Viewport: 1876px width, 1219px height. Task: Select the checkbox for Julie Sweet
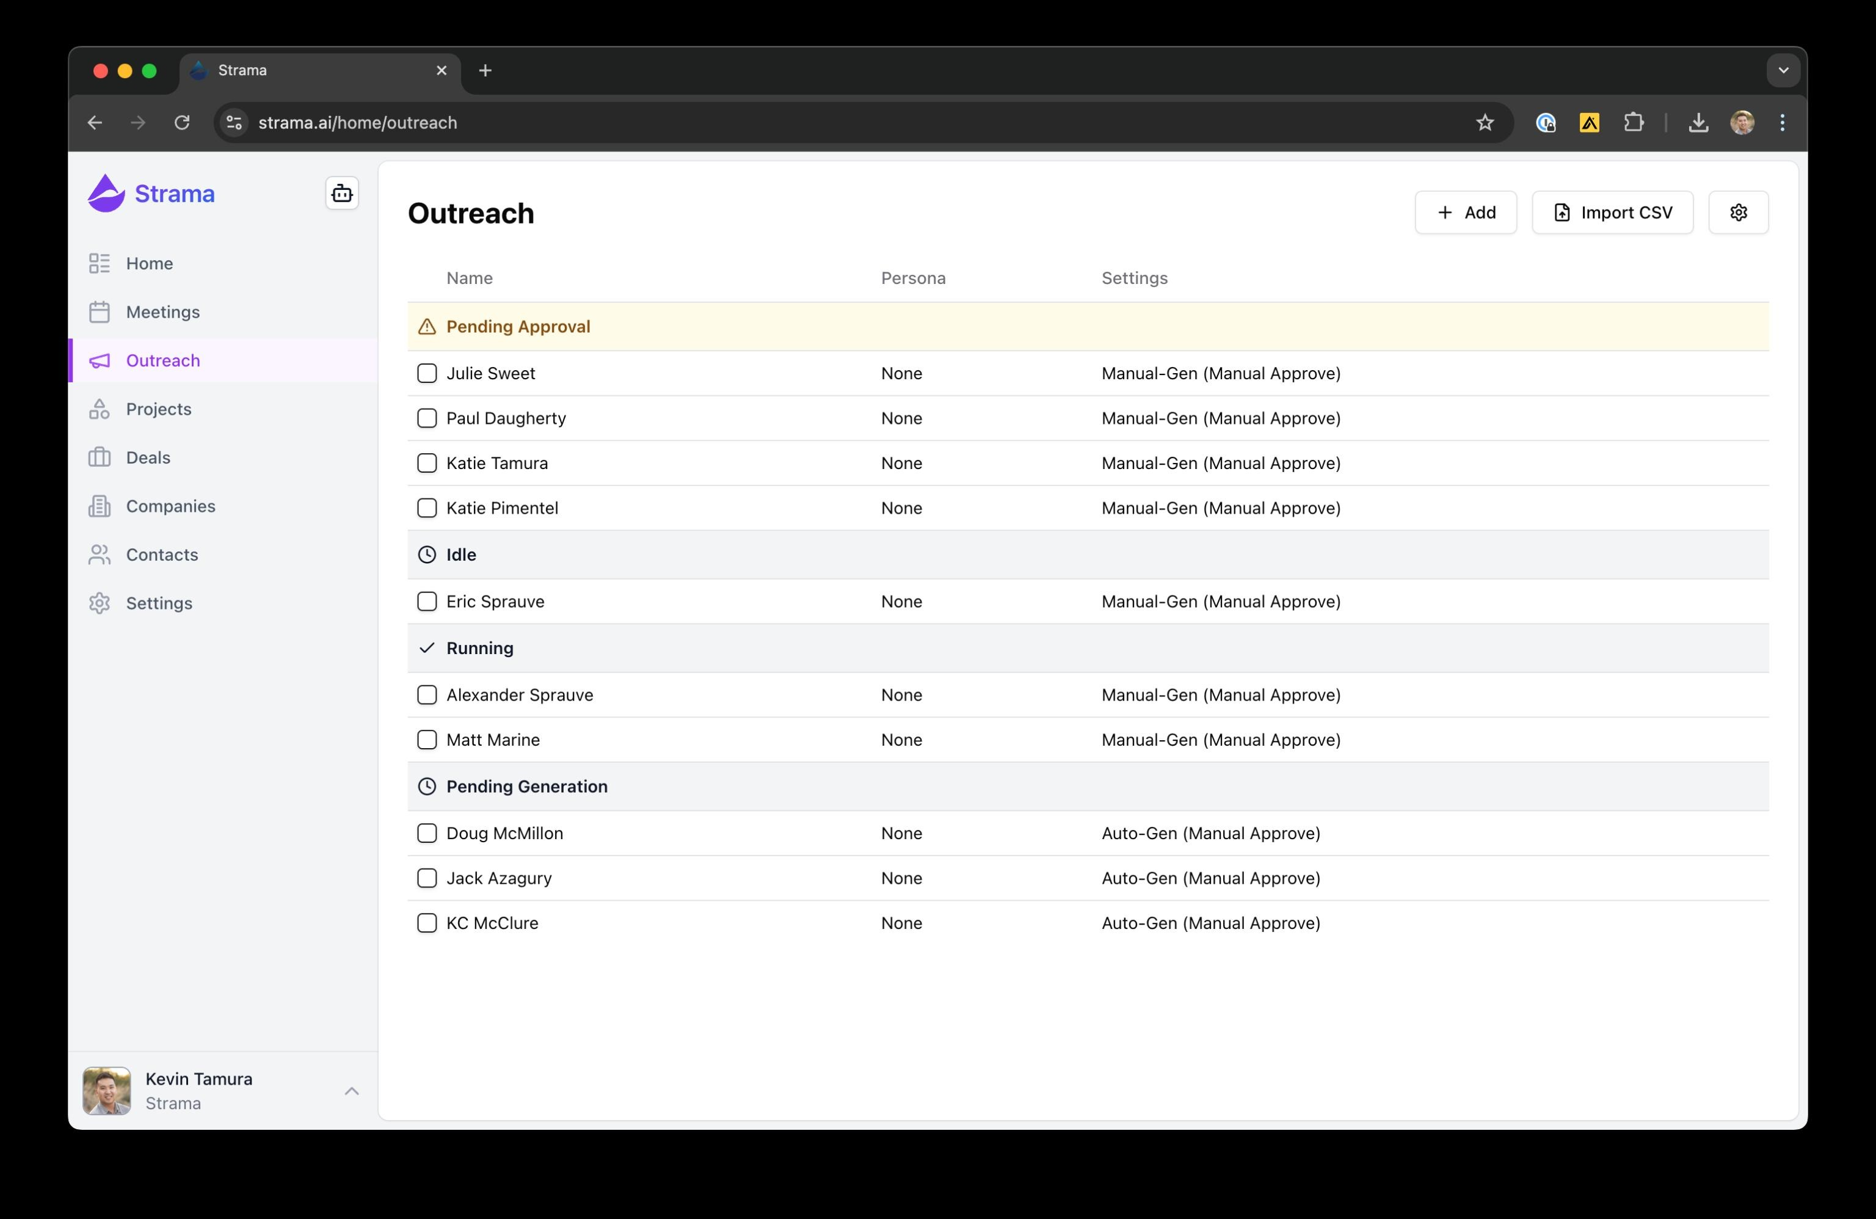coord(426,373)
